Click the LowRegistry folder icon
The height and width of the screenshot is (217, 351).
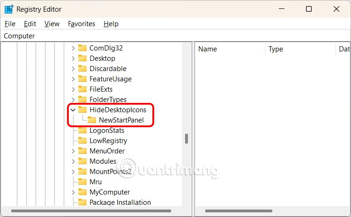coord(82,141)
